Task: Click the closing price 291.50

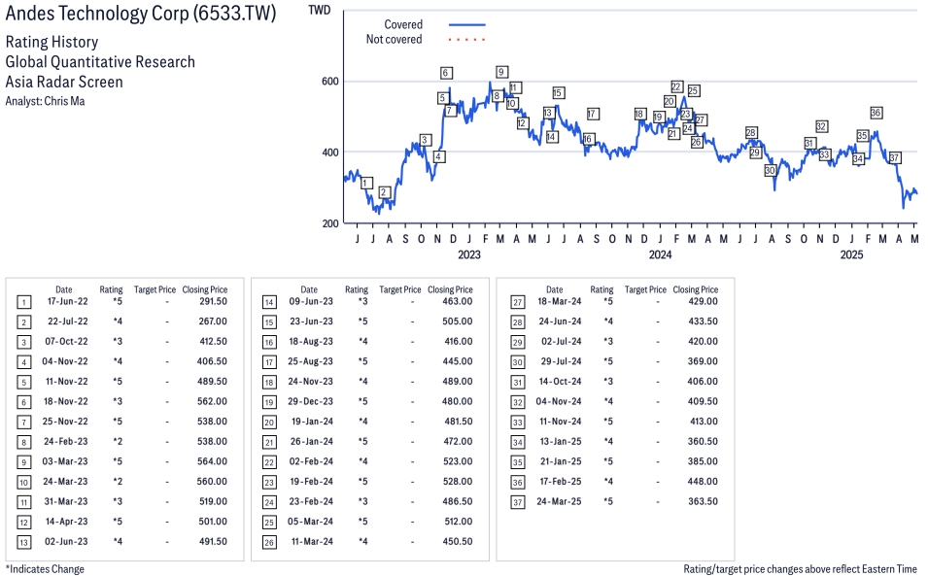Action: tap(213, 302)
